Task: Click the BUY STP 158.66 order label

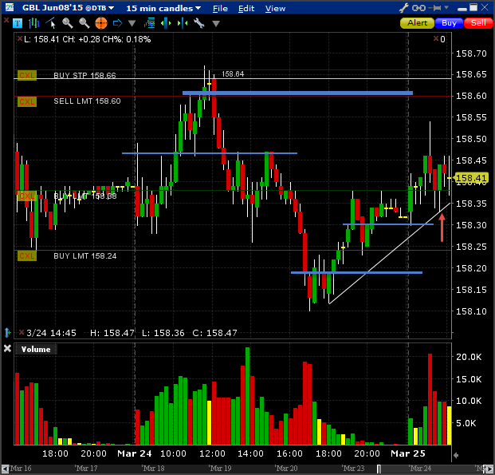Action: point(84,75)
